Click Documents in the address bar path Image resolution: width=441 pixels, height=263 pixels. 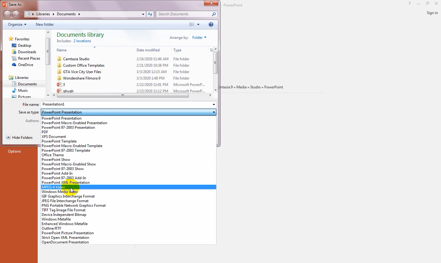pos(66,14)
